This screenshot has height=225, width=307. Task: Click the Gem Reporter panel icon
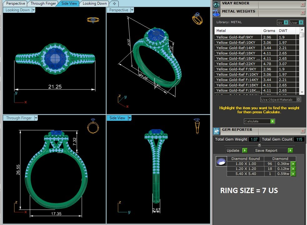pyautogui.click(x=216, y=131)
